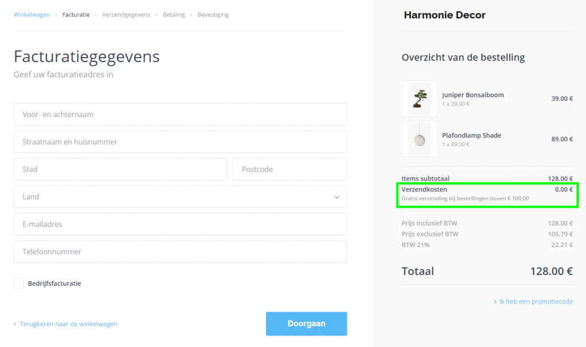Focus the Telefoonnummer field
Viewport: 586px width, 347px height.
point(180,252)
